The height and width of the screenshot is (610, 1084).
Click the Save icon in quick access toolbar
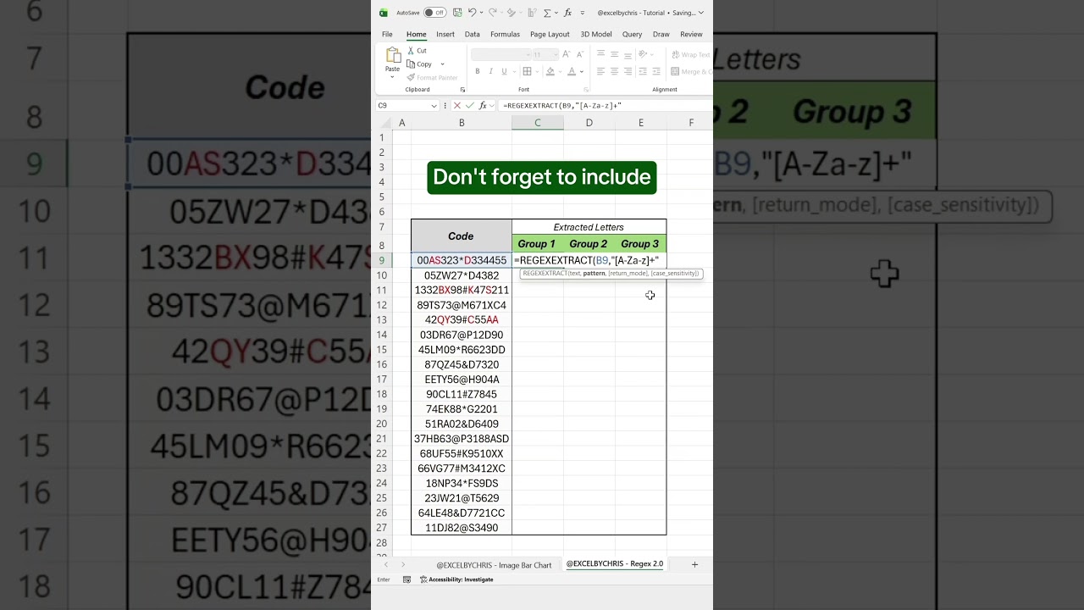(x=457, y=13)
